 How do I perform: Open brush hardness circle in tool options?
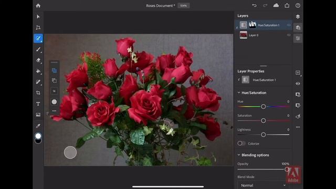tap(54, 101)
